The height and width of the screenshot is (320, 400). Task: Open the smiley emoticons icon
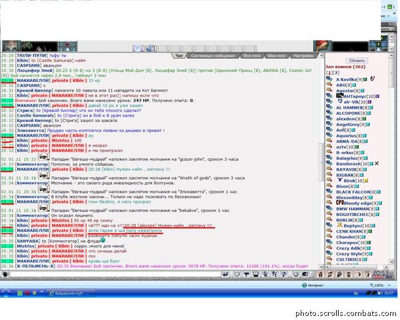click(x=295, y=274)
